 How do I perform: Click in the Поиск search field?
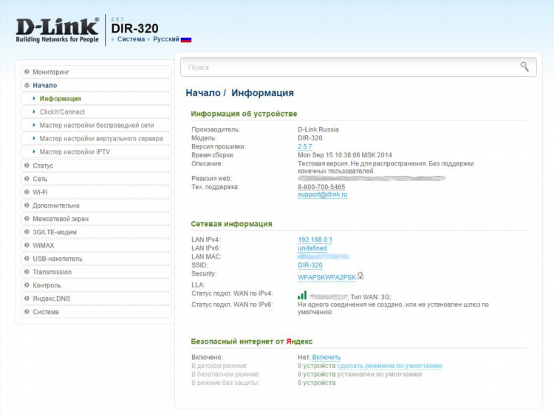click(x=358, y=67)
